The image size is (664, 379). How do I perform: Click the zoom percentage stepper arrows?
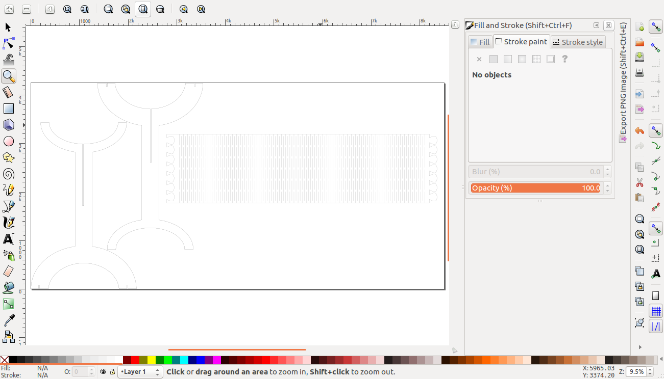650,372
